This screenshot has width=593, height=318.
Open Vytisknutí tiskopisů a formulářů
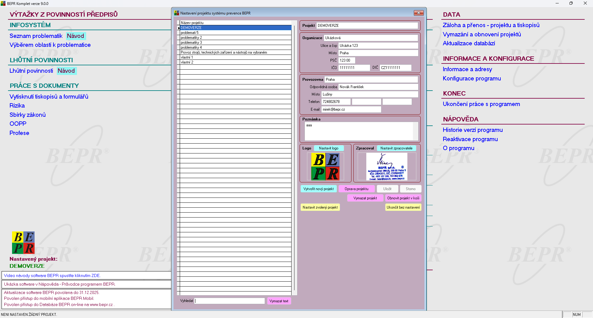coord(49,97)
